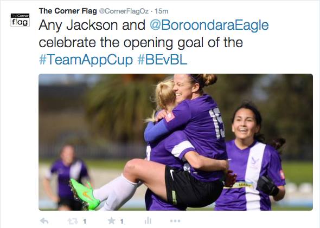Open the more options ellipsis menu

point(175,221)
